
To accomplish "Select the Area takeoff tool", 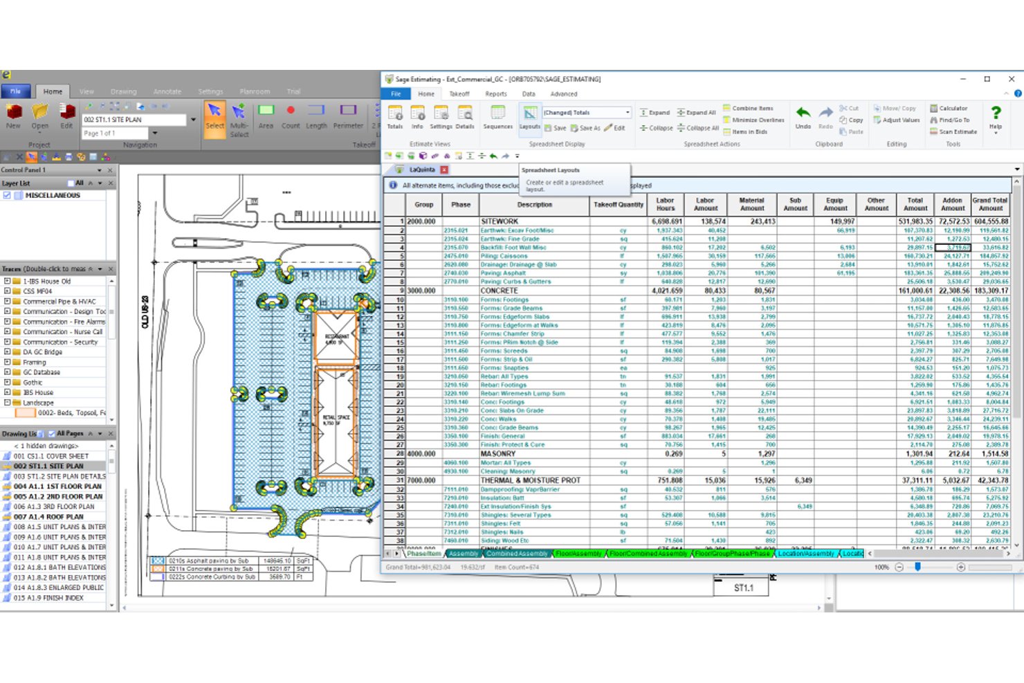I will tap(266, 116).
